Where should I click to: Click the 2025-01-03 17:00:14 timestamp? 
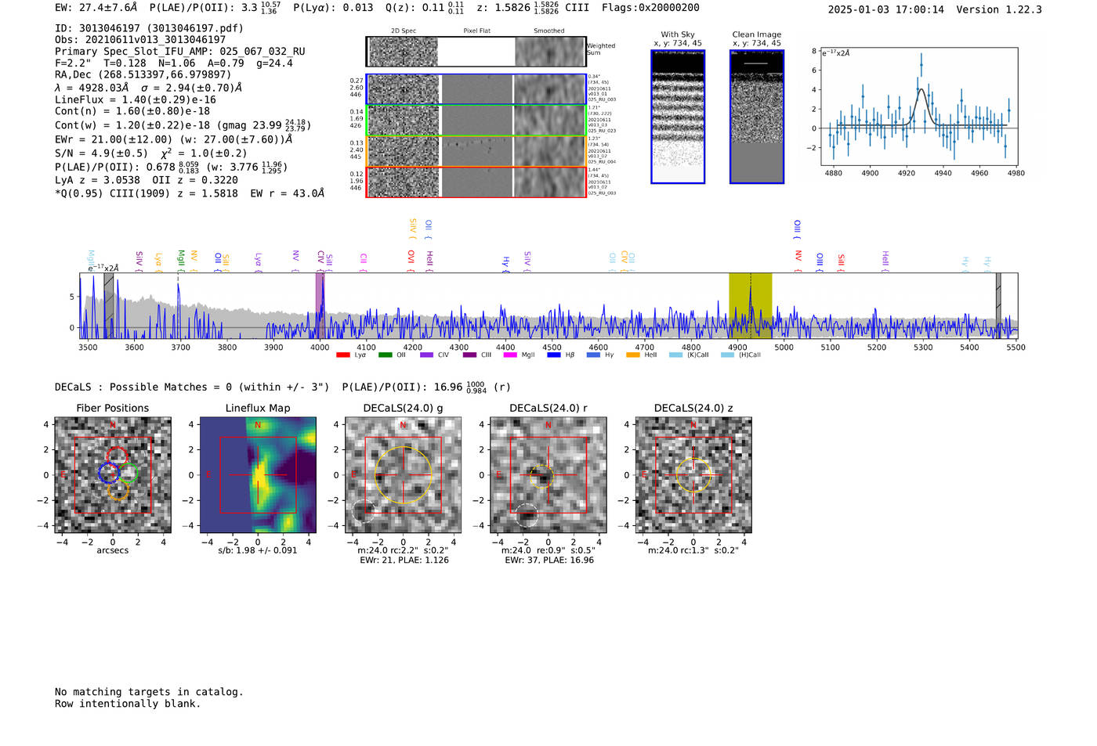(886, 9)
